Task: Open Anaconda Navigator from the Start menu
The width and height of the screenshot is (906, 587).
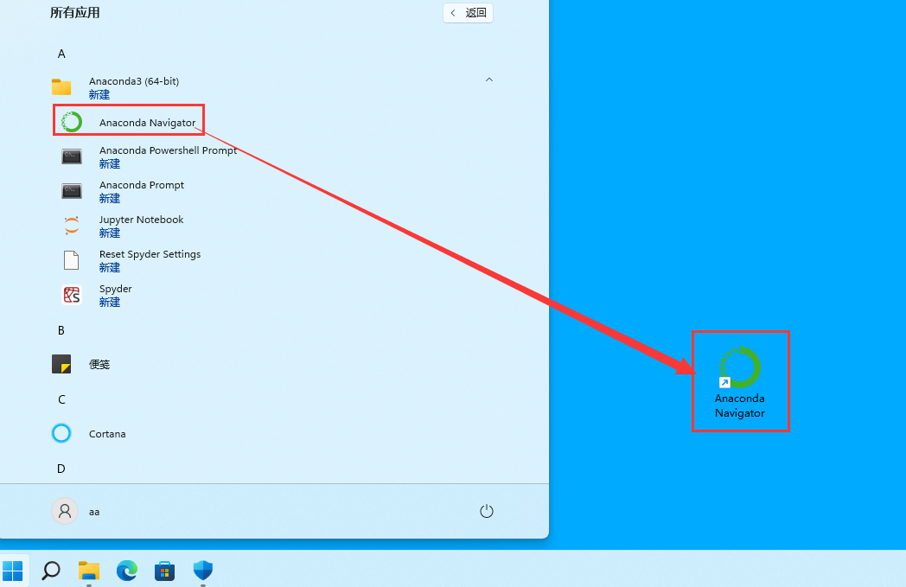Action: pyautogui.click(x=128, y=122)
